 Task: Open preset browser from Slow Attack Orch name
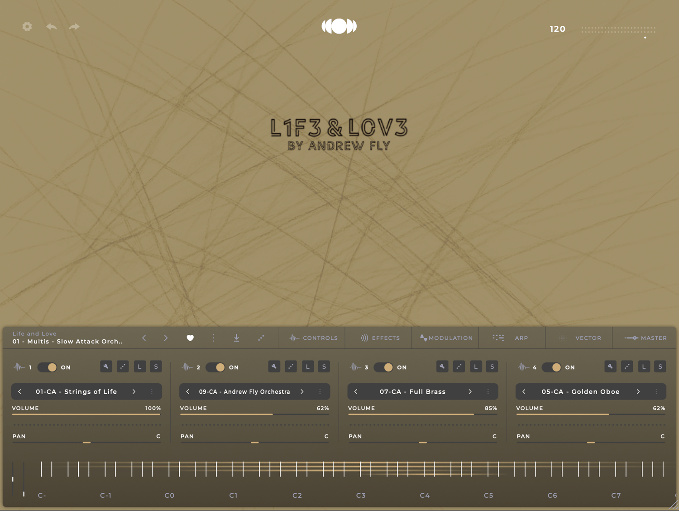click(67, 342)
